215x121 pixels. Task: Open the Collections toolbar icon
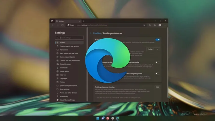(x=155, y=25)
